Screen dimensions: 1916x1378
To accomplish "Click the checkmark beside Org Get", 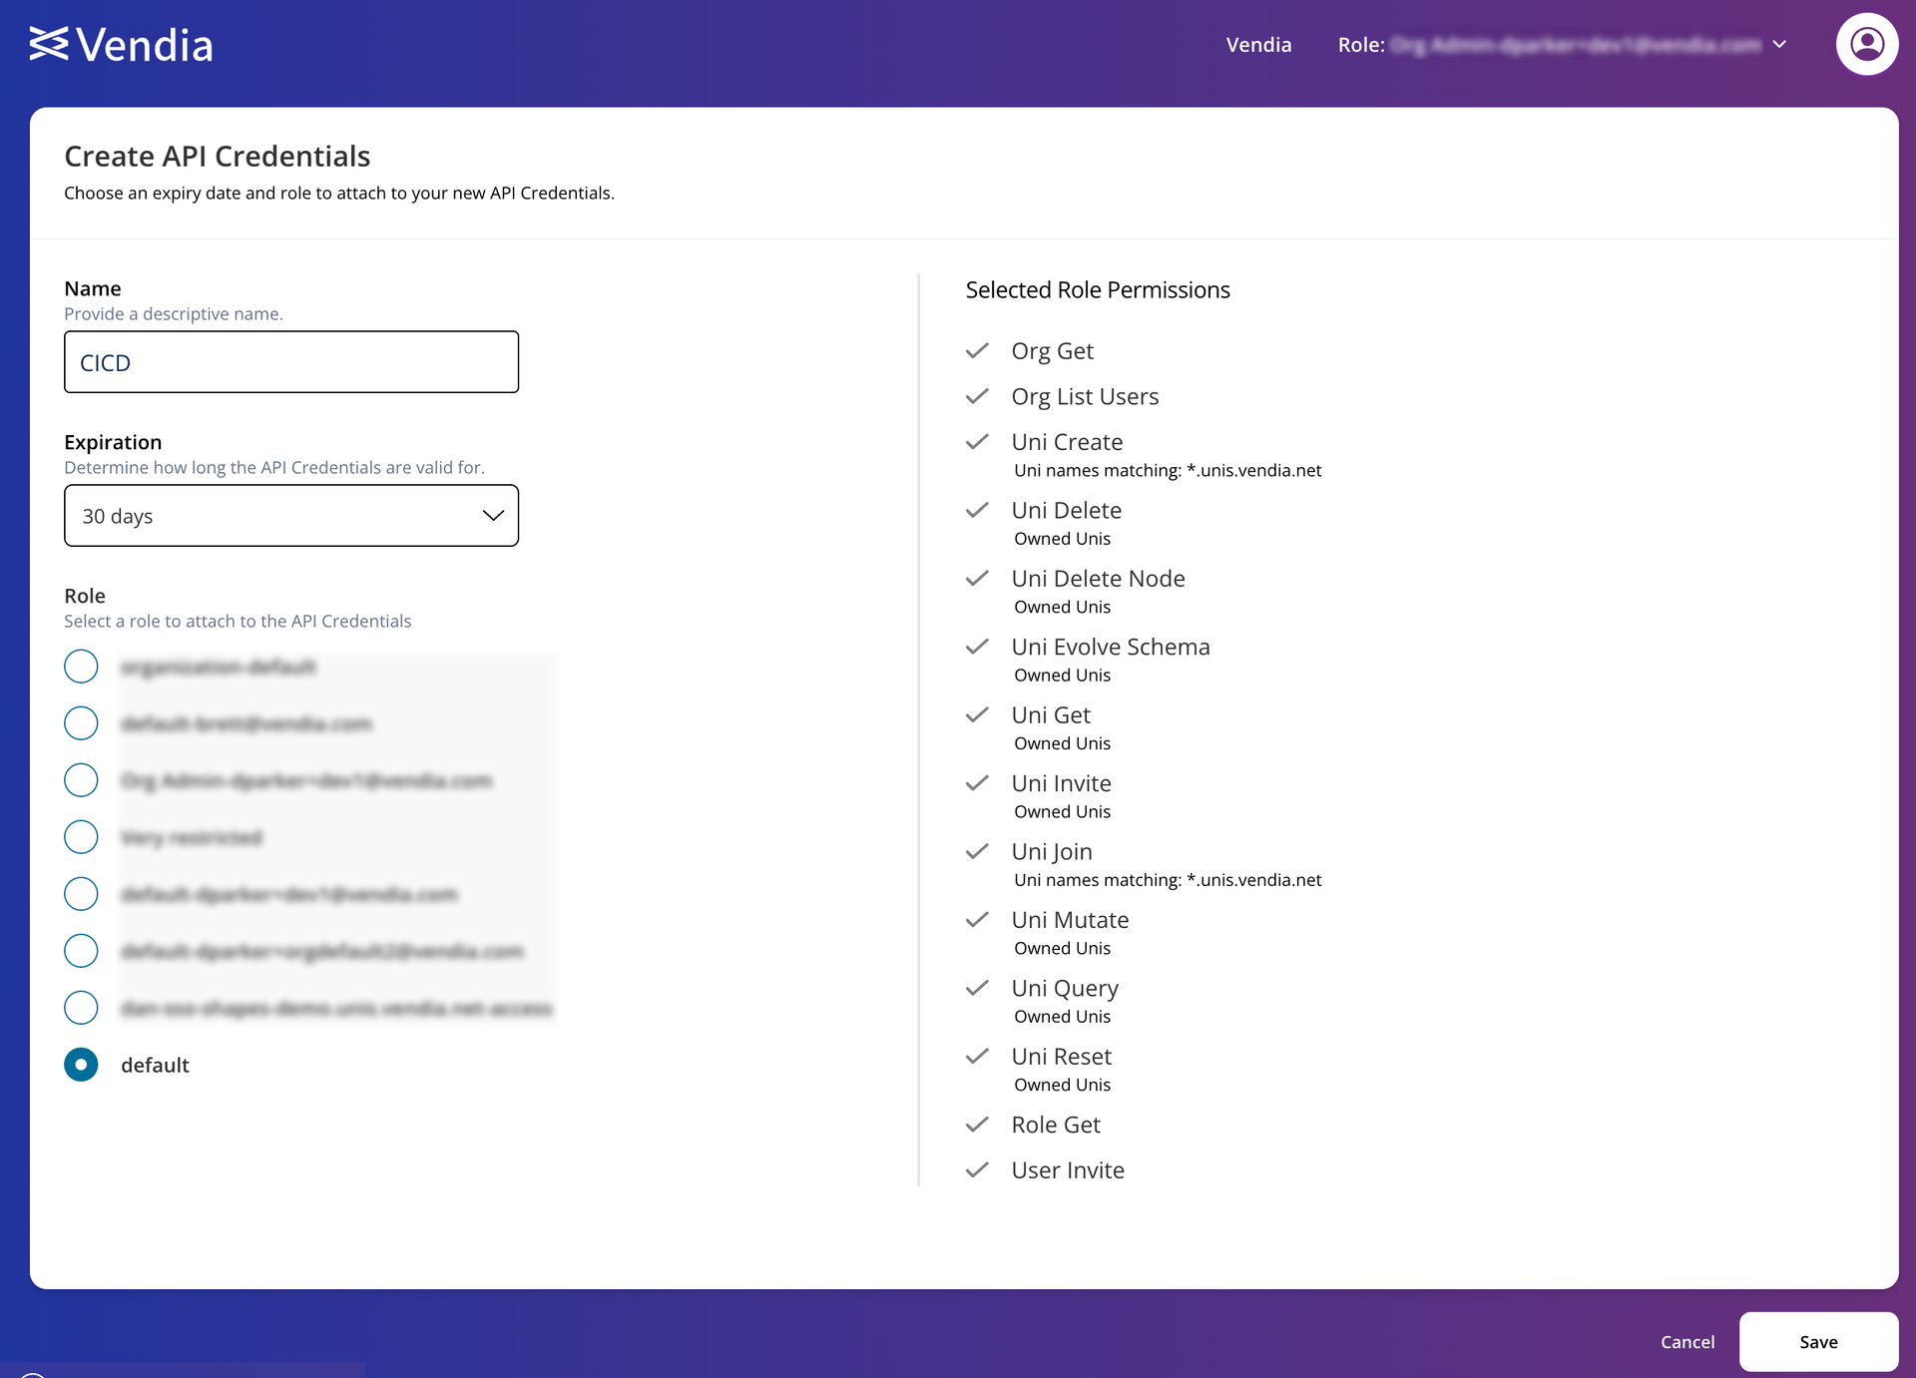I will coord(977,351).
